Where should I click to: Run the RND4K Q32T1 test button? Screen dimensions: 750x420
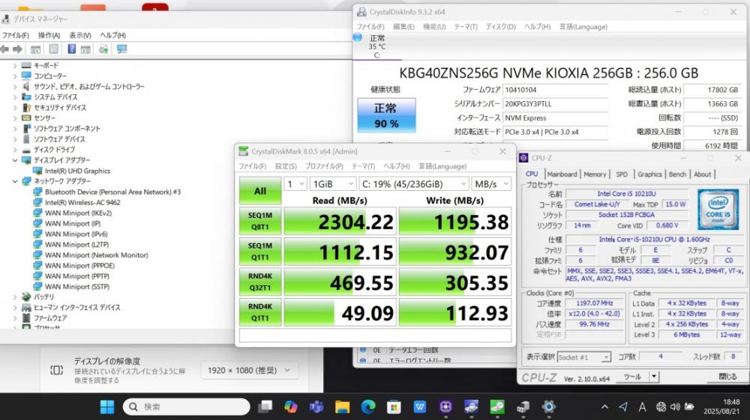click(x=260, y=281)
